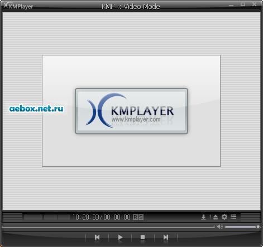Open file with the eject icon
Image resolution: width=263 pixels, height=247 pixels.
(216, 217)
